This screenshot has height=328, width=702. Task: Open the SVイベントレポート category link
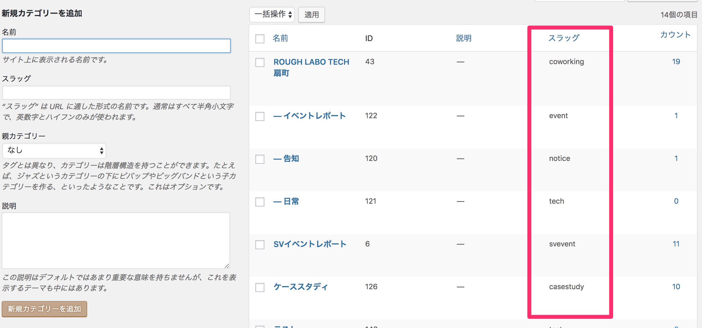pos(310,244)
